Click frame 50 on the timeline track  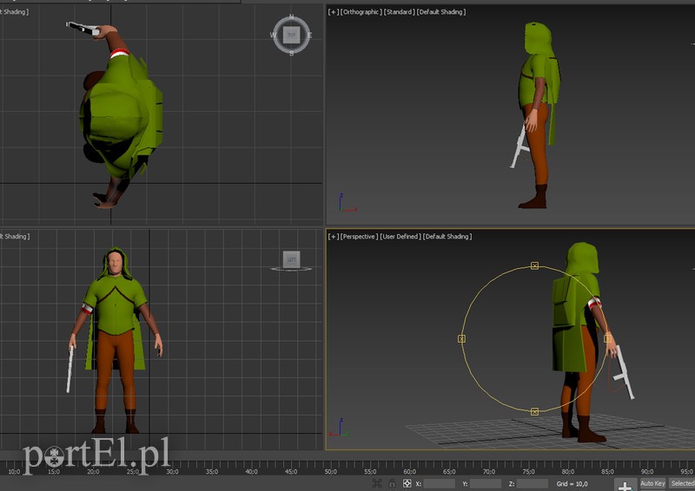coord(330,472)
